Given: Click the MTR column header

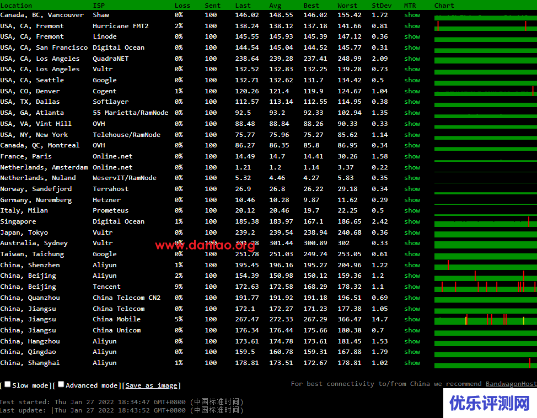Looking at the screenshot, I should click(x=410, y=6).
